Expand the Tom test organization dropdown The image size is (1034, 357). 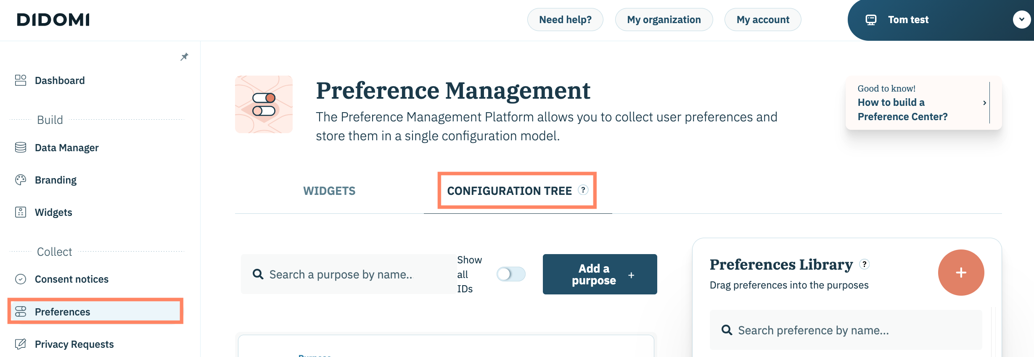click(x=1021, y=20)
